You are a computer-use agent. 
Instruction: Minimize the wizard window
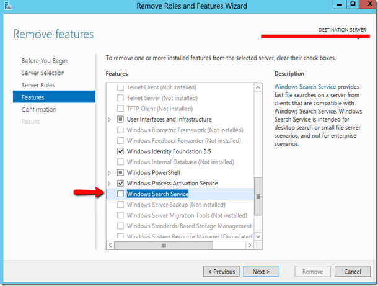pos(340,4)
